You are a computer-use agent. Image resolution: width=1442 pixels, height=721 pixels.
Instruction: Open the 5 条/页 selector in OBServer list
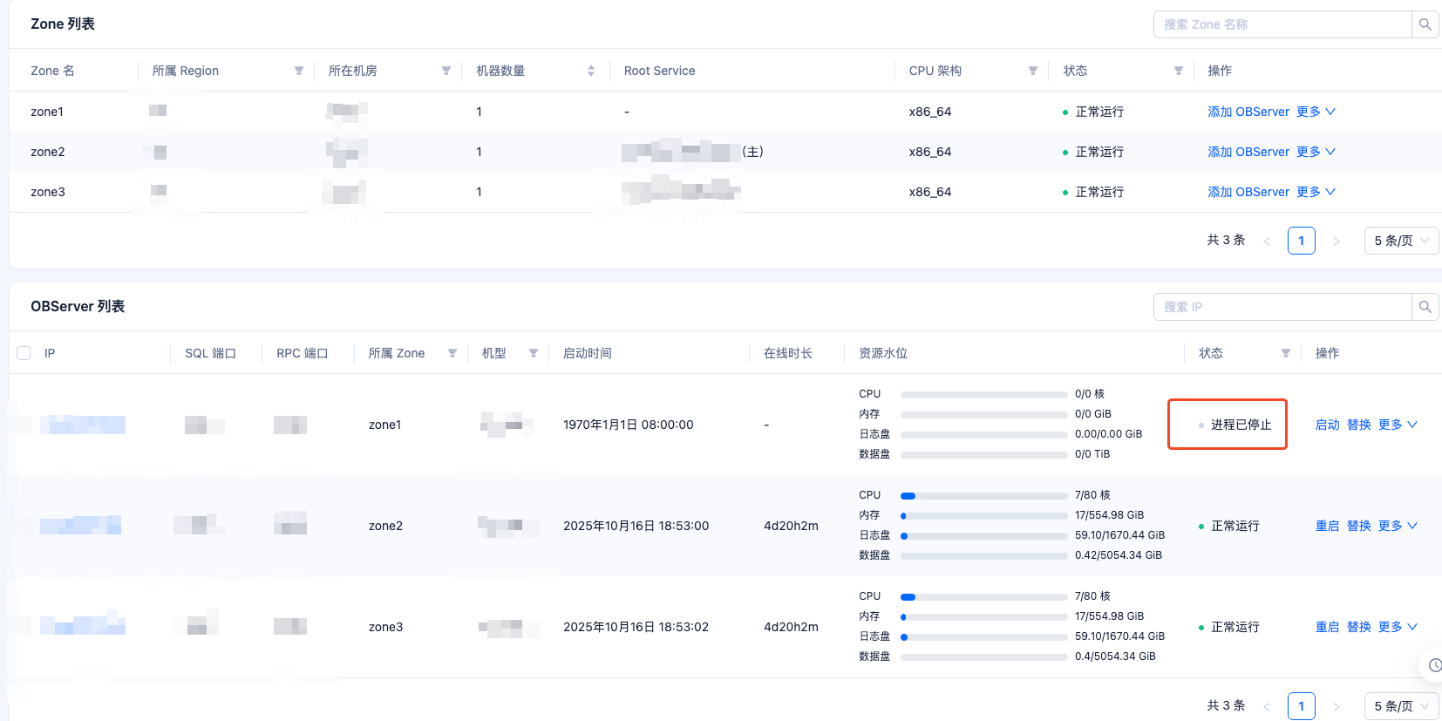point(1401,706)
